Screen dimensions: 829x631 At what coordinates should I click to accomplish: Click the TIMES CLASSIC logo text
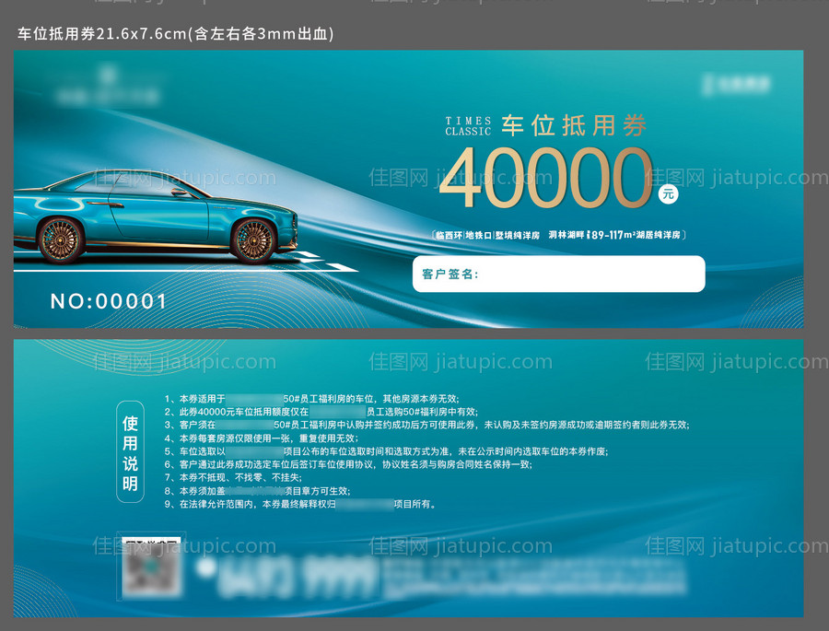tap(468, 126)
